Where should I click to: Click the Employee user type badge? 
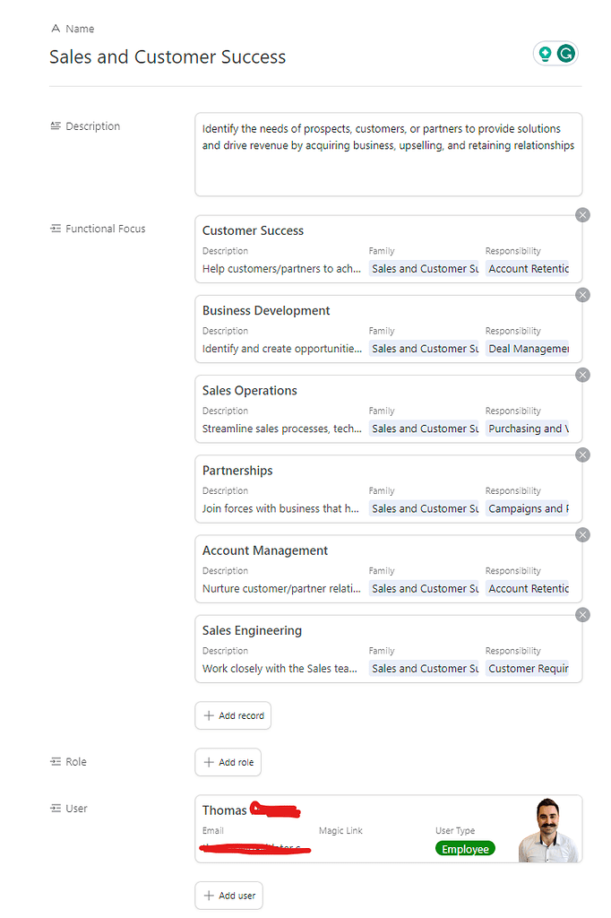click(x=465, y=848)
